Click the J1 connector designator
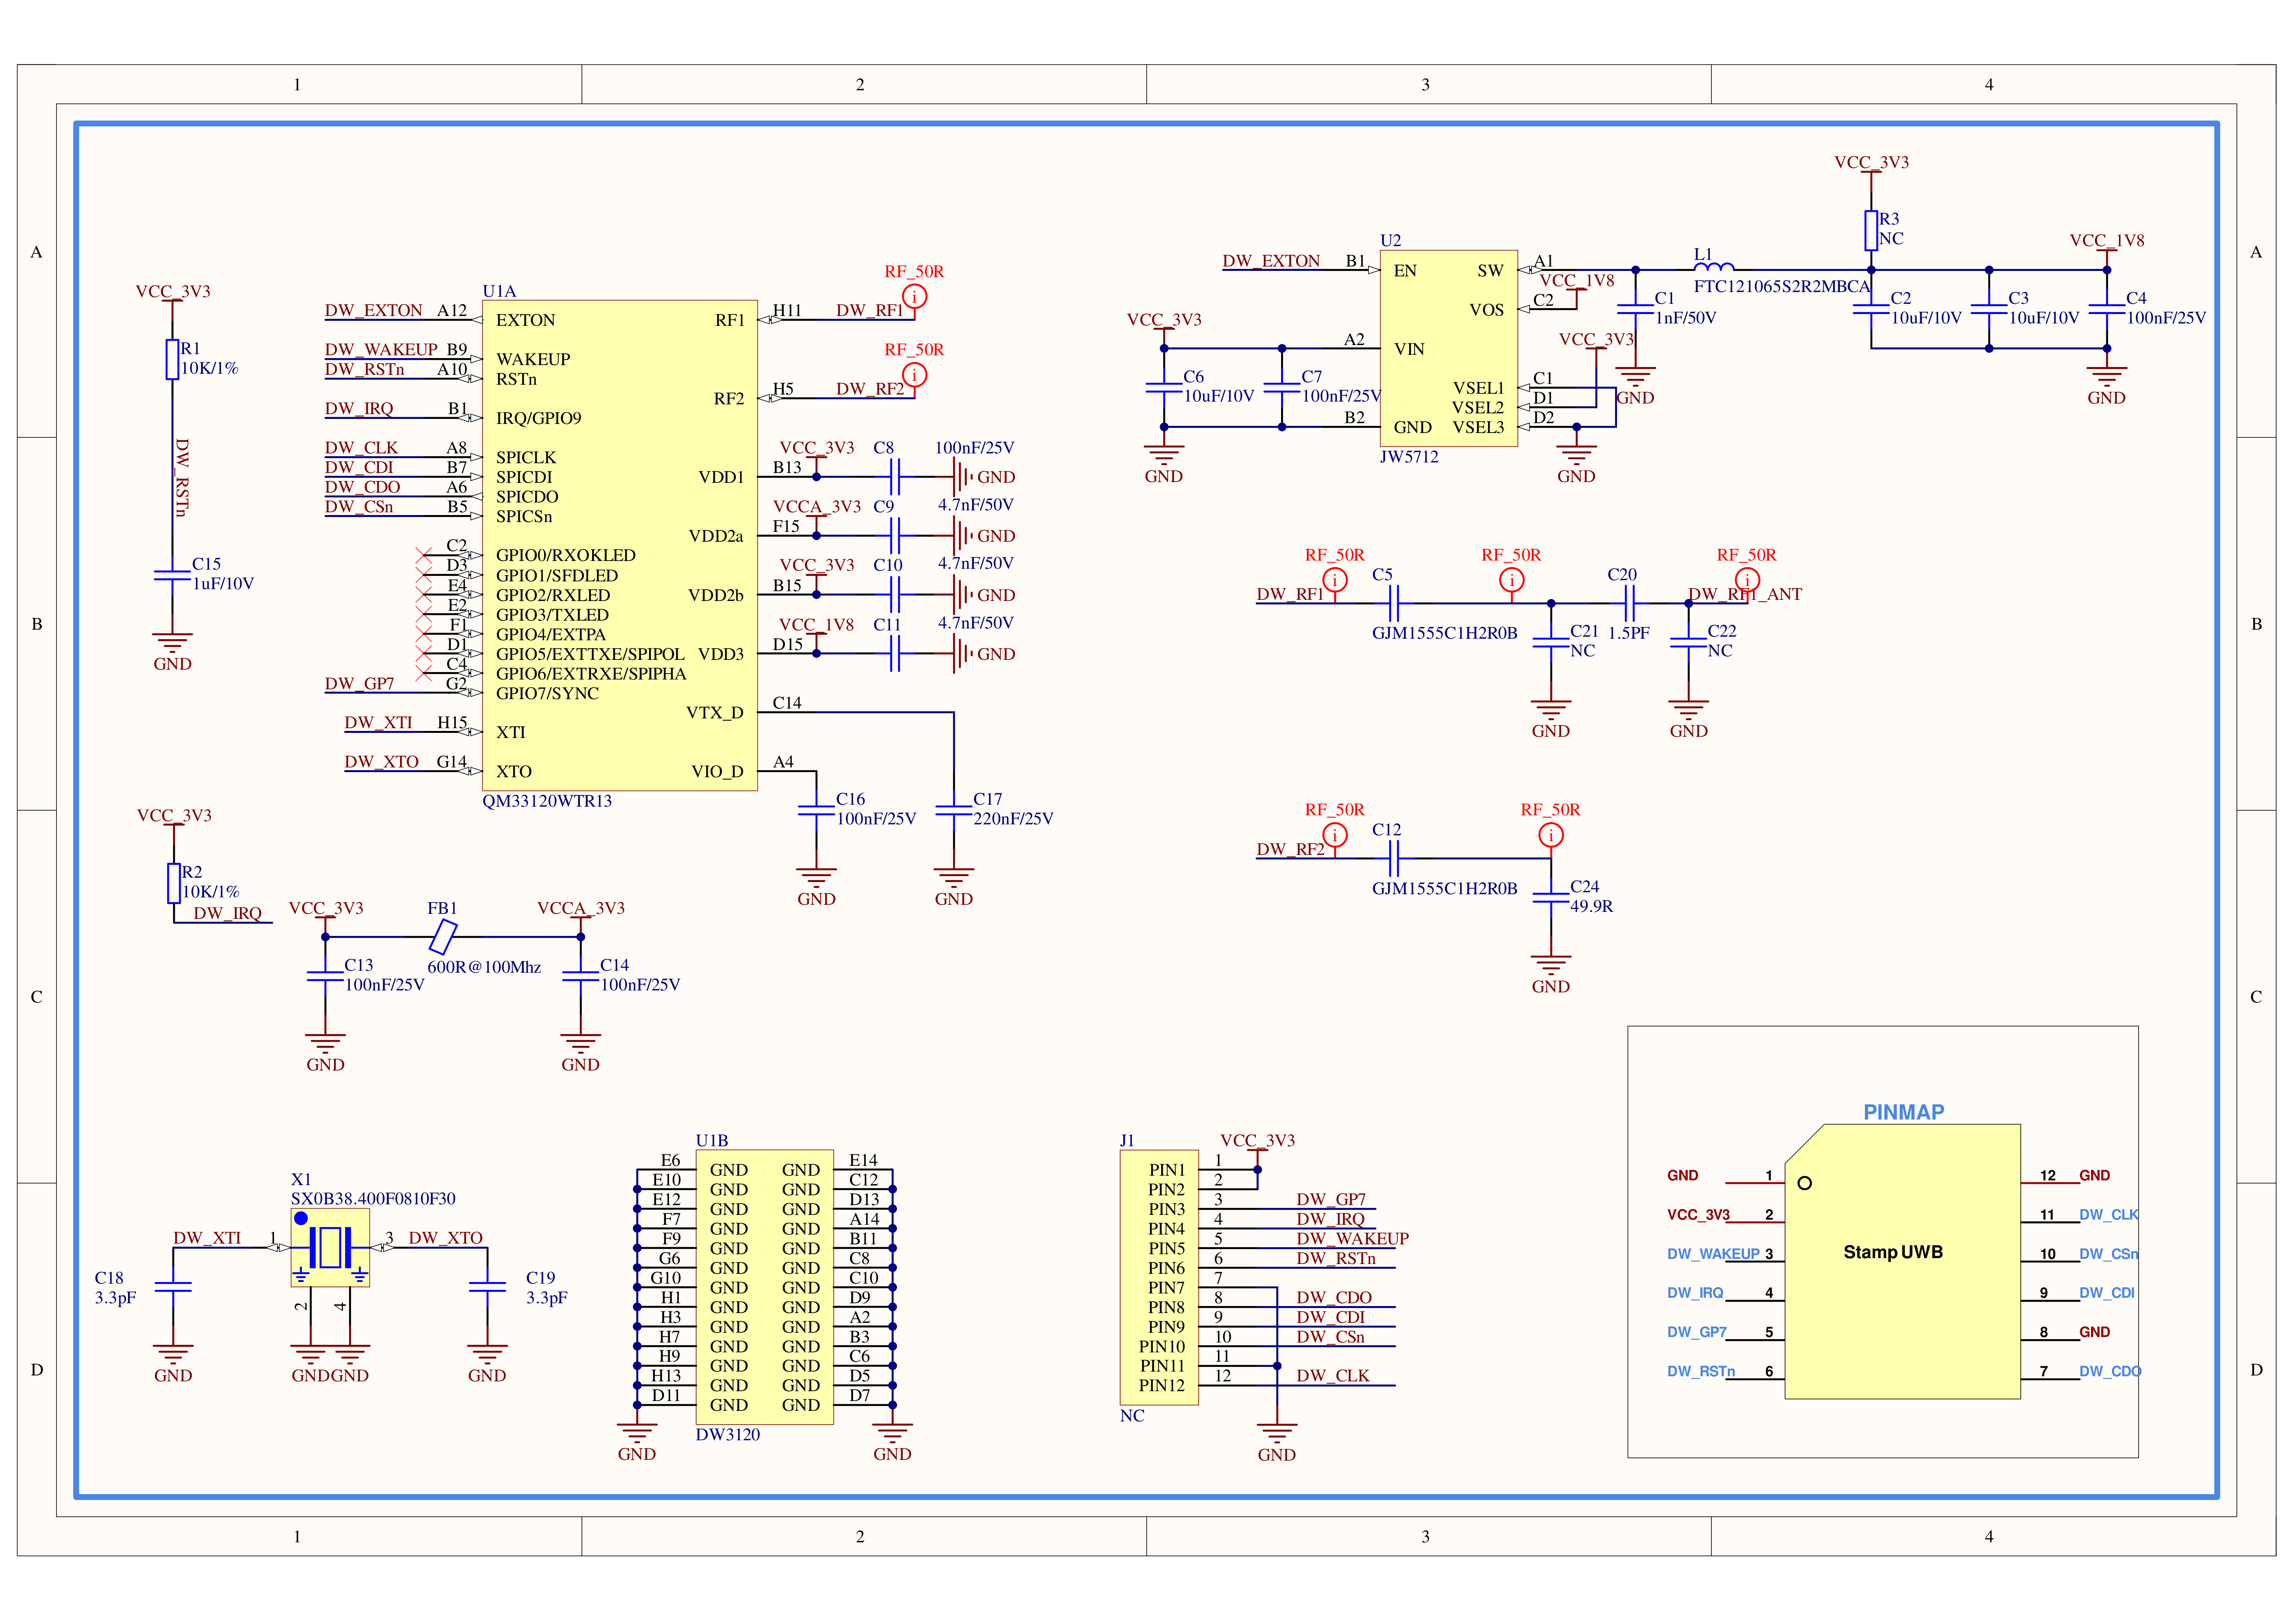 point(1127,1141)
